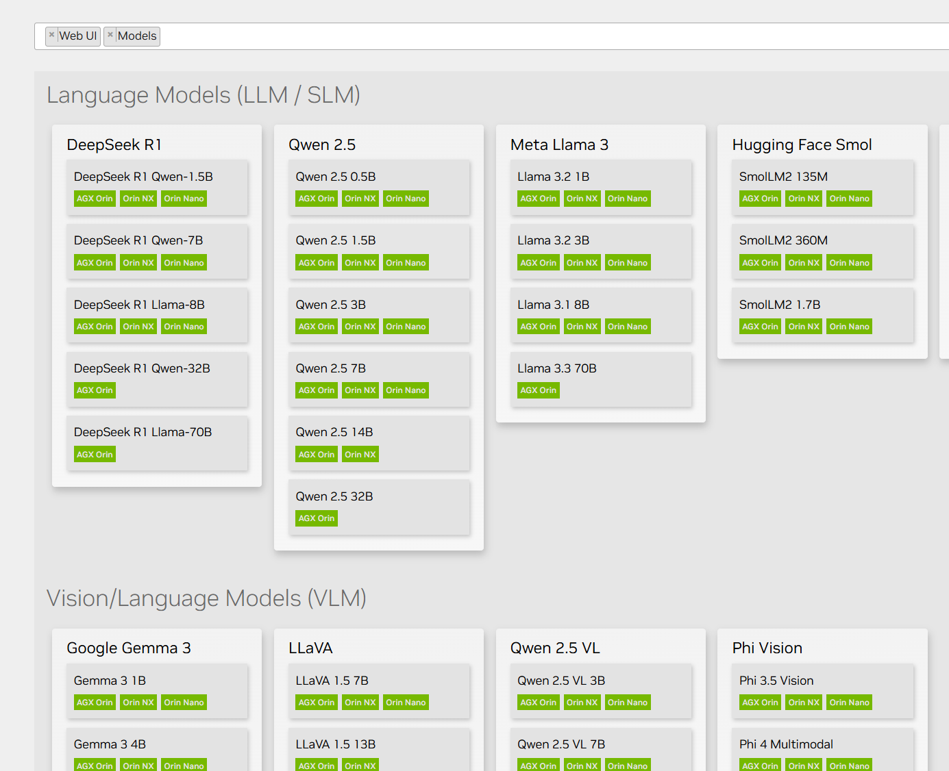Open the DeepSeek R1 Llama-70B card
The width and height of the screenshot is (949, 771).
(x=157, y=443)
